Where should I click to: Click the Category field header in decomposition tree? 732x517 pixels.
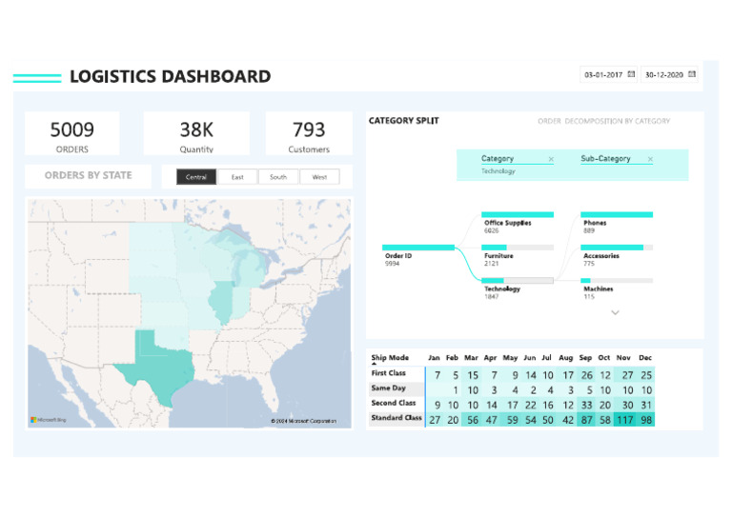(498, 158)
